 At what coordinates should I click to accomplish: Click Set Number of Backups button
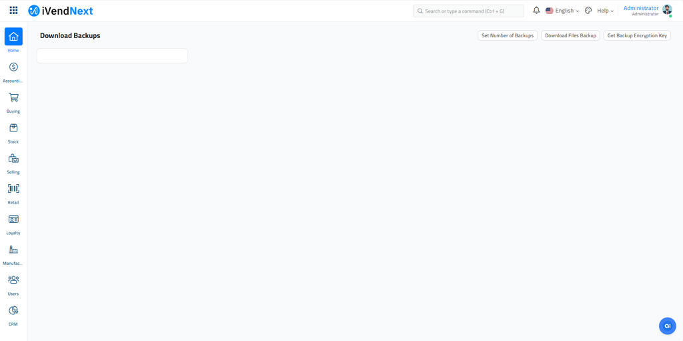pos(508,36)
